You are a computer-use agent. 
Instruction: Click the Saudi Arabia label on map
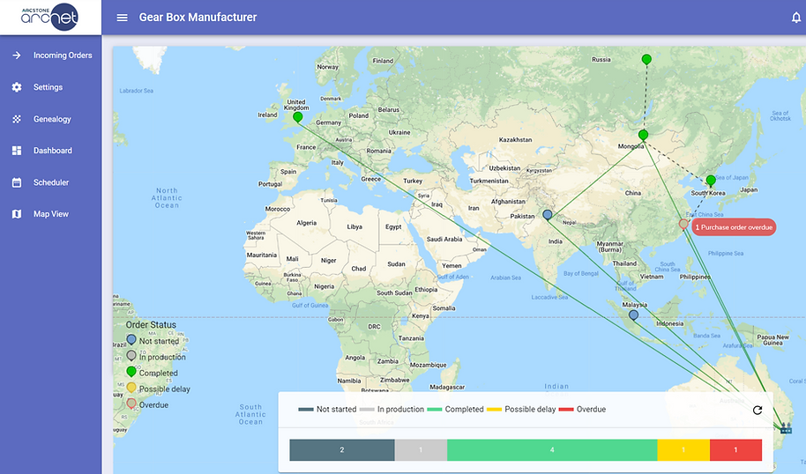(x=444, y=240)
